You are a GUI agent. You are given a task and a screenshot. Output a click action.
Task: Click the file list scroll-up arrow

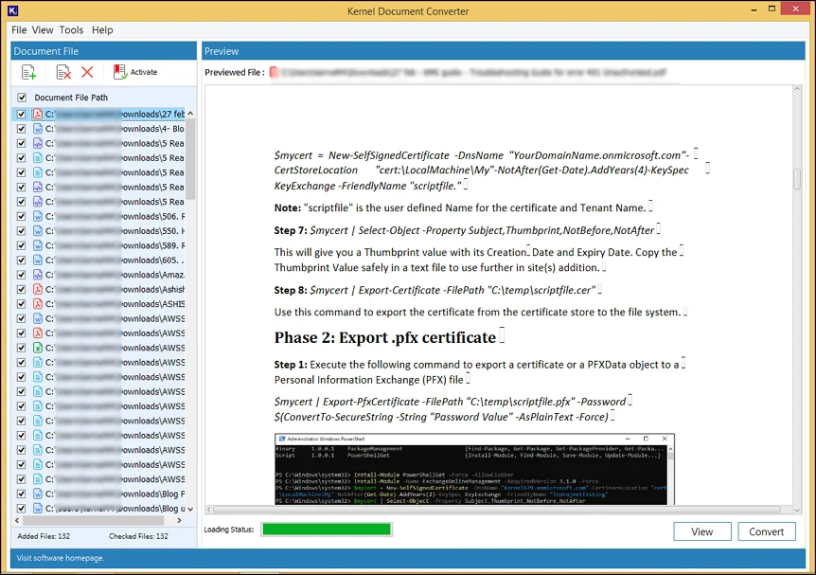coord(190,113)
